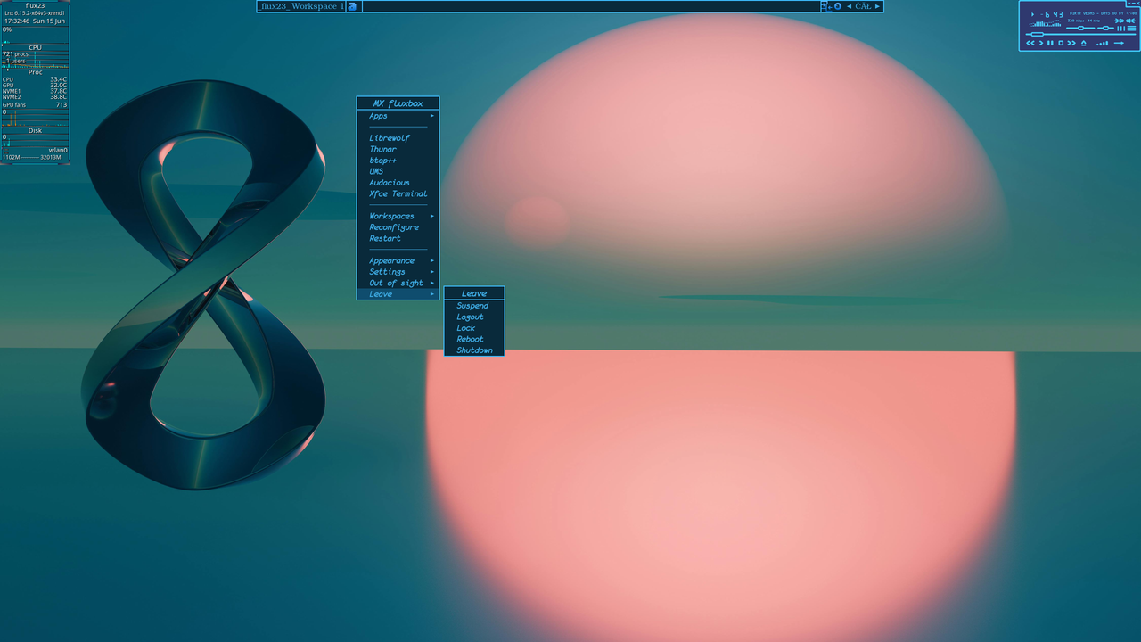1141x642 pixels.
Task: Skip to next track in the player
Action: [x=1071, y=43]
